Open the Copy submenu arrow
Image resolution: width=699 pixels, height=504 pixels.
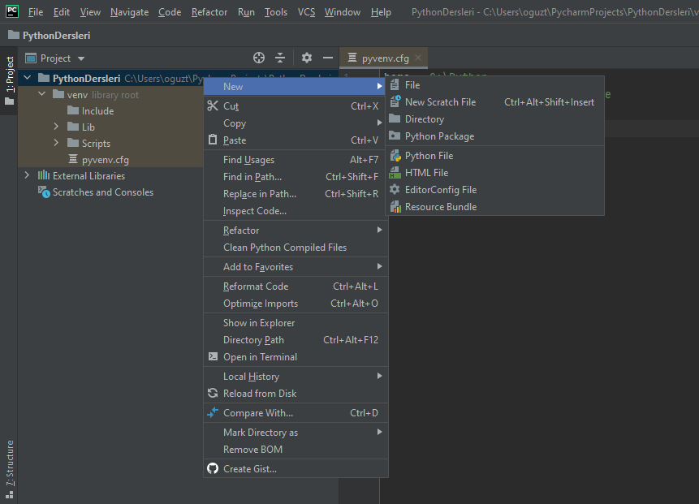coord(379,123)
